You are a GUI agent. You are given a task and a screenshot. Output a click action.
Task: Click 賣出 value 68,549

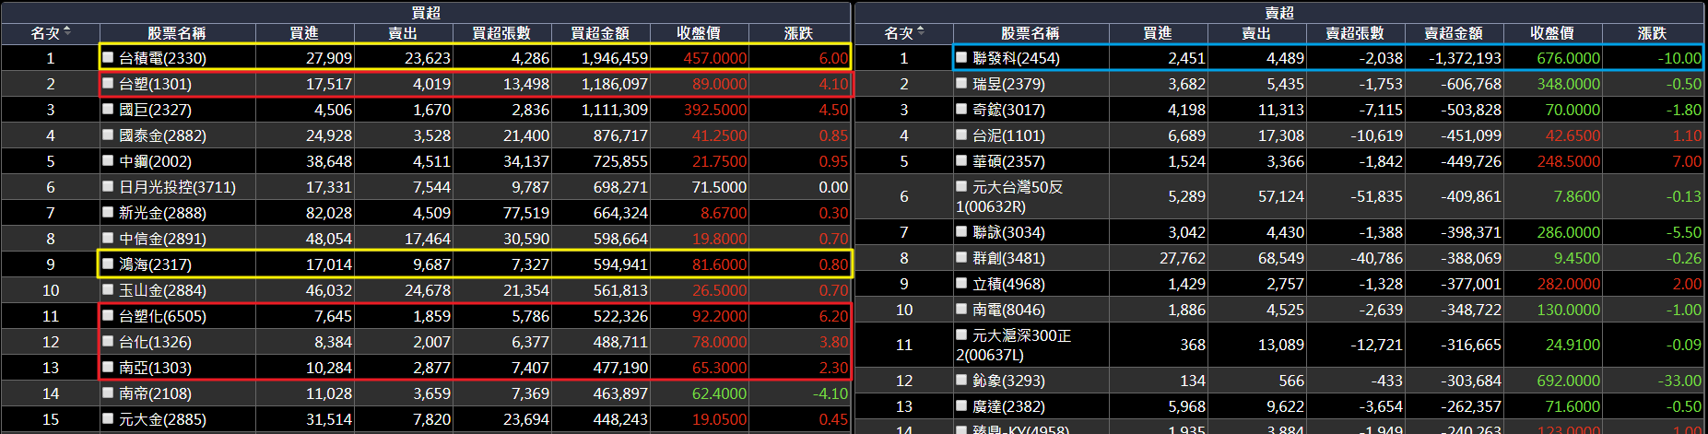coord(1281,258)
